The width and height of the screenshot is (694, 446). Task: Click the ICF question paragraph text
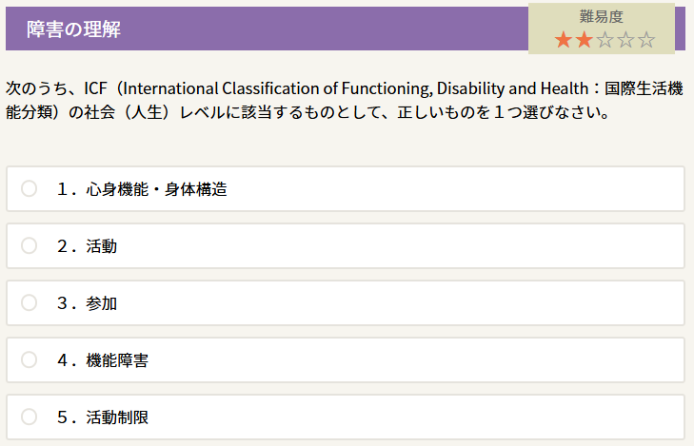pyautogui.click(x=343, y=101)
